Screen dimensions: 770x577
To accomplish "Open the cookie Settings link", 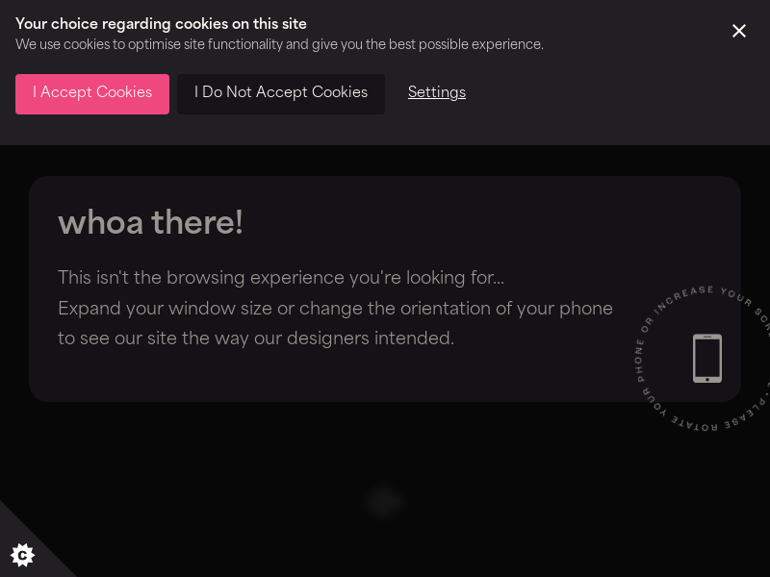I will [x=437, y=93].
